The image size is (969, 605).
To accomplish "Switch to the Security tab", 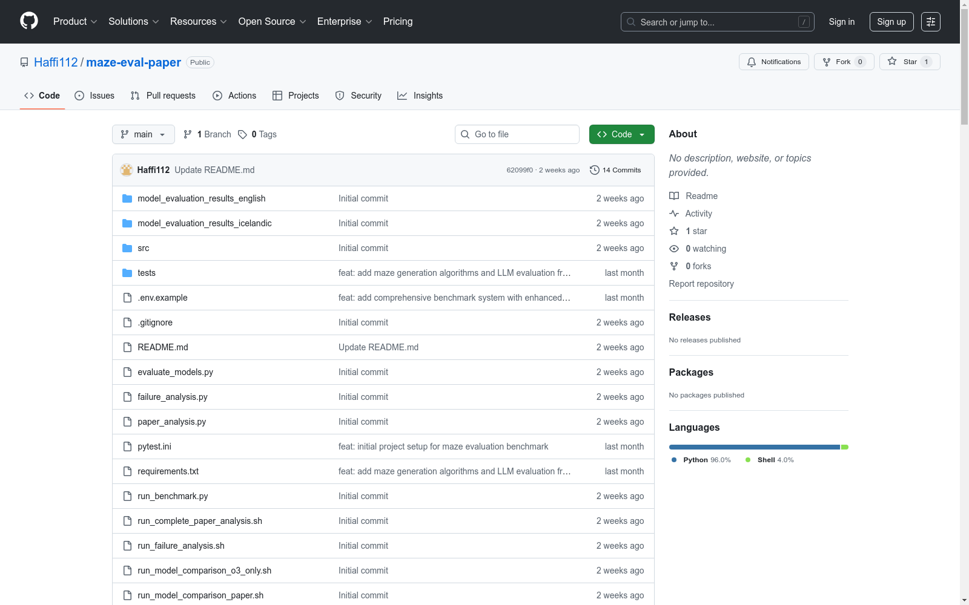I will coord(359,96).
